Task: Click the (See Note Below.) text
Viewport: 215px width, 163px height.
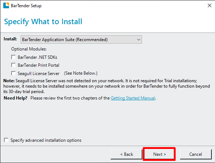Action: (x=81, y=73)
